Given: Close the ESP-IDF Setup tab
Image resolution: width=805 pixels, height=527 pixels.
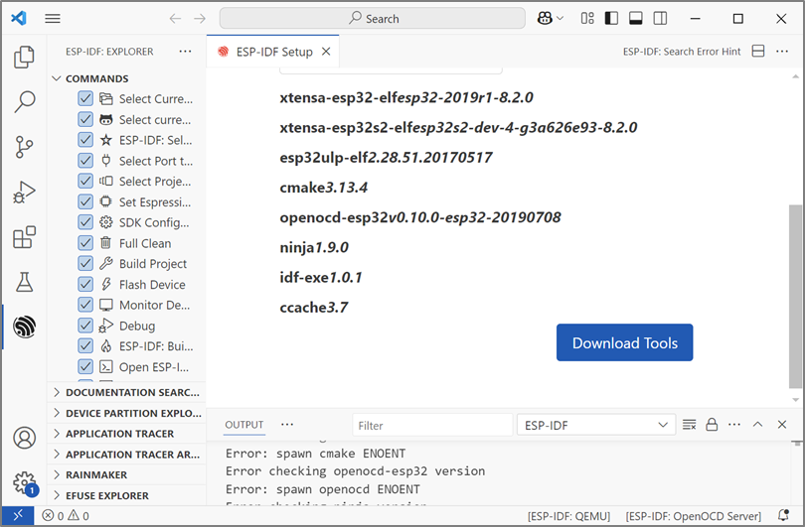Looking at the screenshot, I should (x=326, y=52).
